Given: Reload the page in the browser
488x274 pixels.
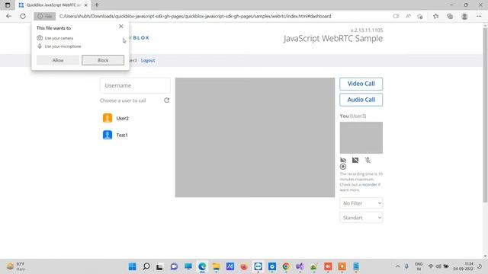Looking at the screenshot, I should tap(23, 16).
